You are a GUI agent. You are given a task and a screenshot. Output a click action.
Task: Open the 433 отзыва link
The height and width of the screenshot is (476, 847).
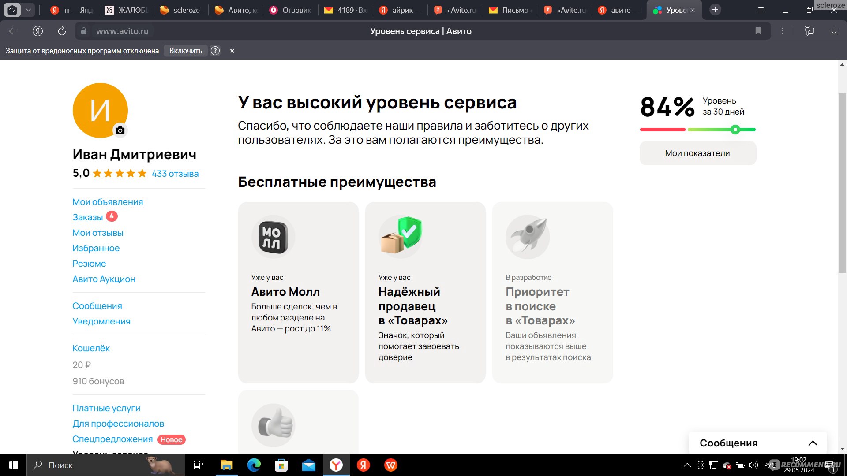[175, 174]
